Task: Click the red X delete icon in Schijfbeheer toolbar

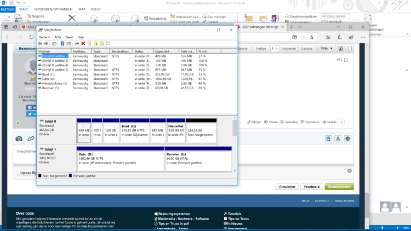Action: click(x=83, y=43)
